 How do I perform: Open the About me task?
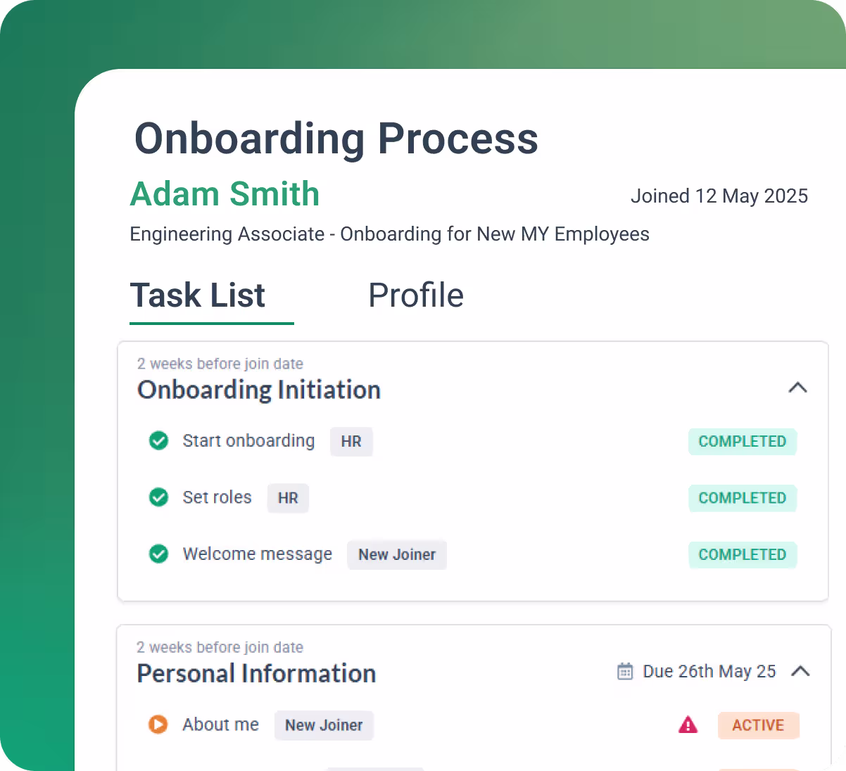[220, 725]
